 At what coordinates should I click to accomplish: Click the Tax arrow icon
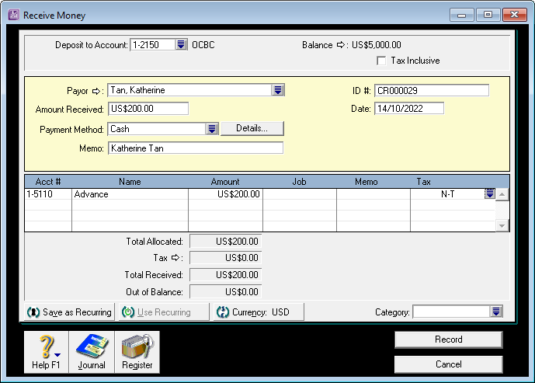click(175, 257)
